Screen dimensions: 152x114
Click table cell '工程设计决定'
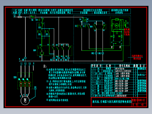click(121, 96)
